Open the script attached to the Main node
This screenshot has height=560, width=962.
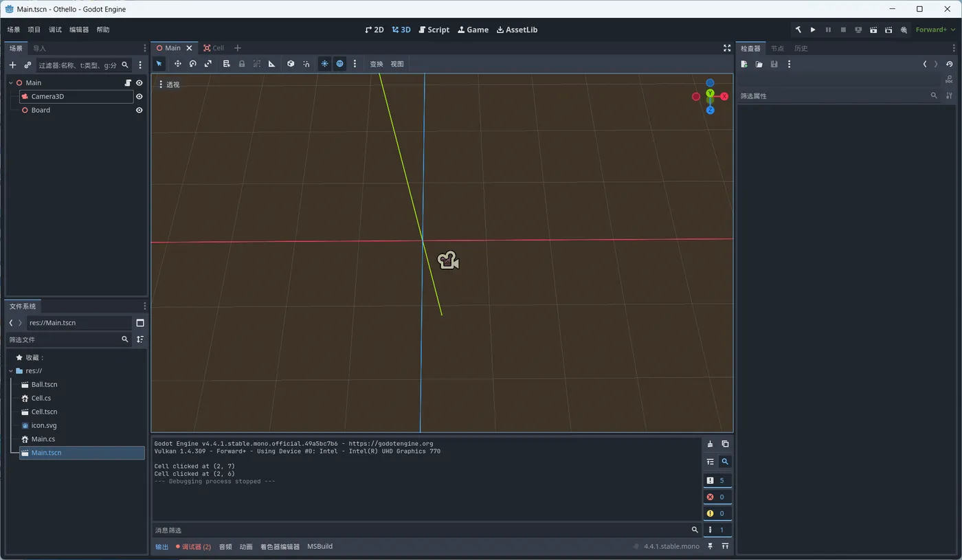click(128, 82)
